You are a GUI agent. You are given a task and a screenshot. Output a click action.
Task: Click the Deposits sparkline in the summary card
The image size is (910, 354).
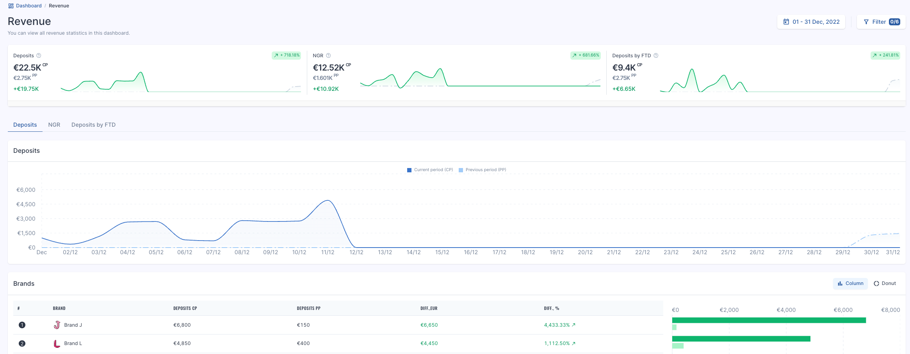point(181,82)
